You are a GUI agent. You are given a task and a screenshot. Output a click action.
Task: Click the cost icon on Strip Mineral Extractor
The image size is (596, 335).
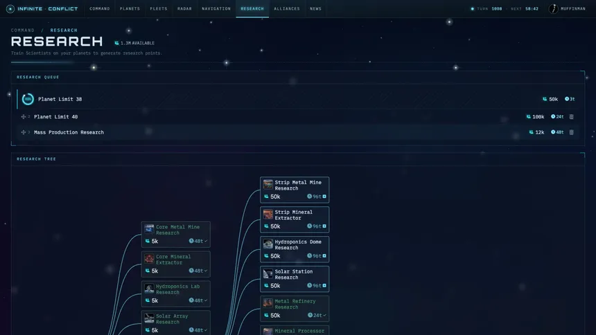tap(266, 226)
